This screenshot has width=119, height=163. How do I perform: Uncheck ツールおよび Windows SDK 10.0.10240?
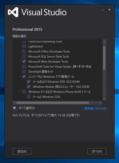(x=29, y=82)
